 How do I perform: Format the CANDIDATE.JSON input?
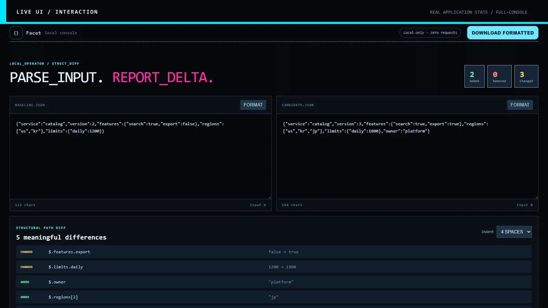[x=520, y=105]
